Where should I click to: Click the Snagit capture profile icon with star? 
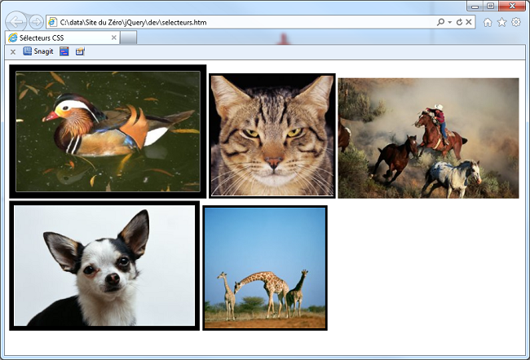[x=80, y=51]
